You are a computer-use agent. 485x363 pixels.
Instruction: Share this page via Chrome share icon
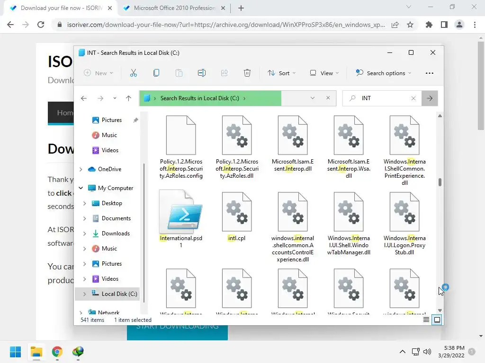pyautogui.click(x=395, y=25)
